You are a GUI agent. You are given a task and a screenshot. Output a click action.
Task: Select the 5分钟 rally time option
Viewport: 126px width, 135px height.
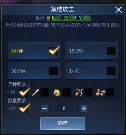pyautogui.click(x=34, y=51)
